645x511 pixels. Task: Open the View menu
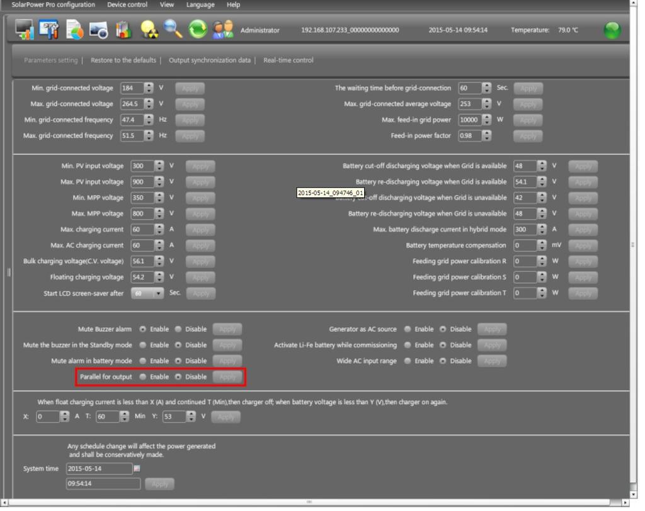[166, 4]
